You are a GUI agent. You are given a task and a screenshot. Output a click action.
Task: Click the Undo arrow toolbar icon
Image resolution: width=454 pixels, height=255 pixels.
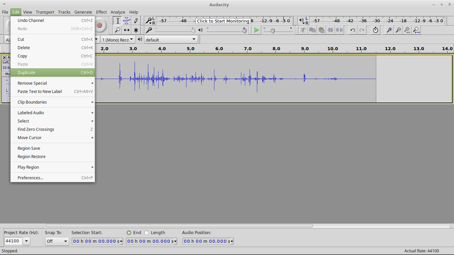(x=353, y=30)
